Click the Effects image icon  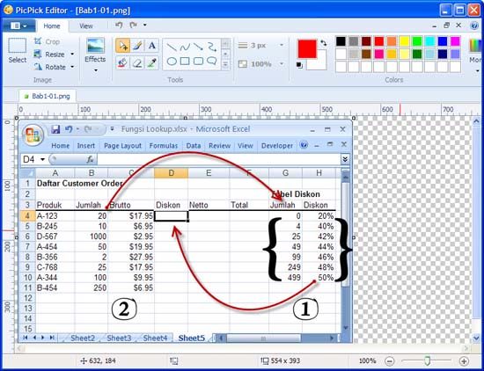(95, 46)
